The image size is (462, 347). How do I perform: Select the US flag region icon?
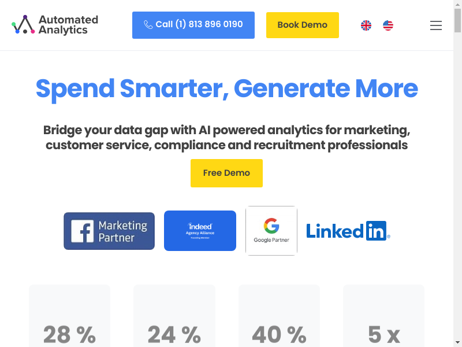[x=388, y=25]
